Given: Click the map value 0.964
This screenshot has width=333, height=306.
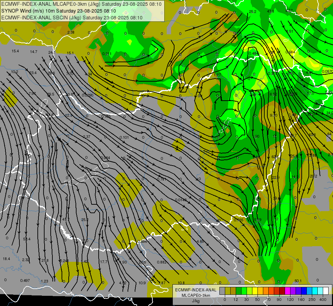Looking at the screenshot, I should [105, 157].
